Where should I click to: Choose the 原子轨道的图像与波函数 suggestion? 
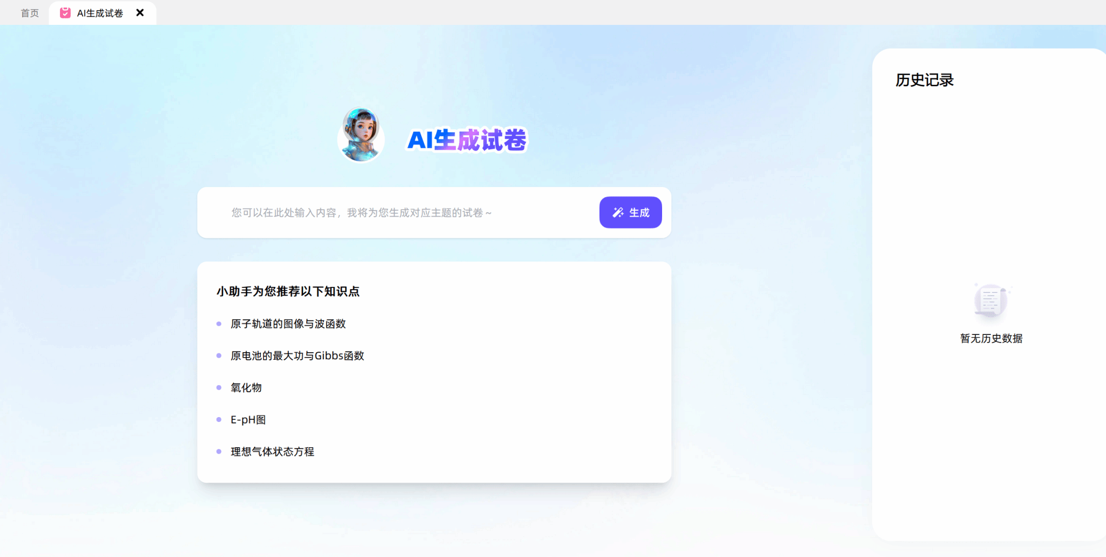click(x=288, y=324)
